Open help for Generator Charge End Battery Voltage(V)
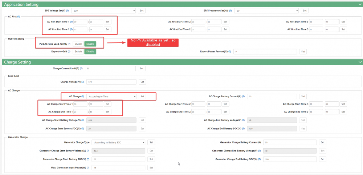363x175 pixels. 260,151
